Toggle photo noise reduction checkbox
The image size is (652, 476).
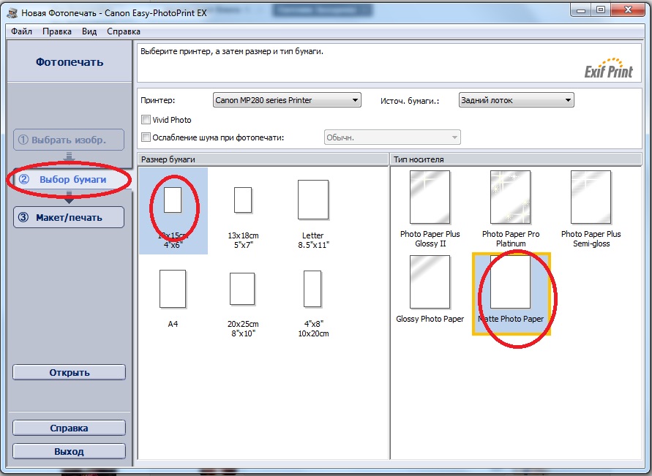click(146, 137)
